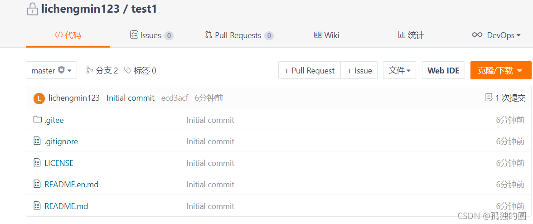Open the latest Initial commit message link

point(131,98)
